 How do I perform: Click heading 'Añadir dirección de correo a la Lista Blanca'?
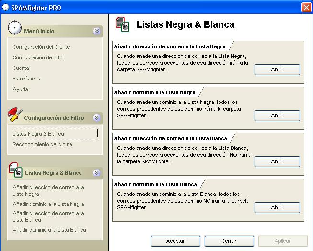point(170,138)
